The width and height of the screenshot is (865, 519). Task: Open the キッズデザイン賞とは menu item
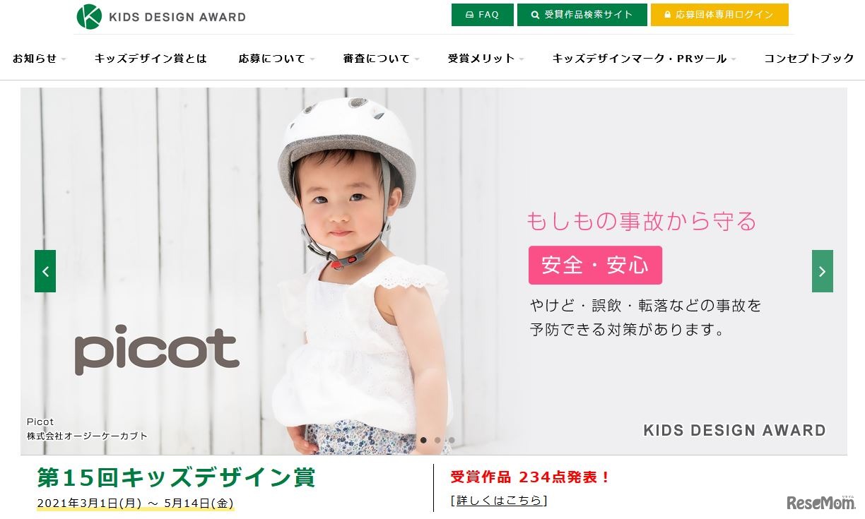[151, 59]
